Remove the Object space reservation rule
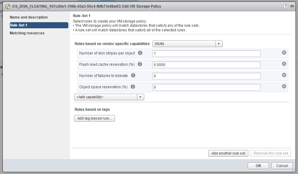The height and width of the screenshot is (174, 298). coord(284,86)
